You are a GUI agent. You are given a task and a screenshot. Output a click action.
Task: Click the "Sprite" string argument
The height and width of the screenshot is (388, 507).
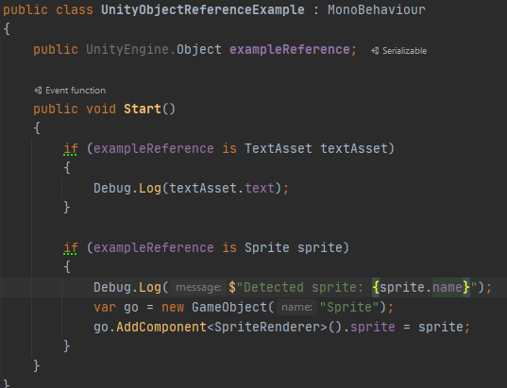[x=349, y=307]
